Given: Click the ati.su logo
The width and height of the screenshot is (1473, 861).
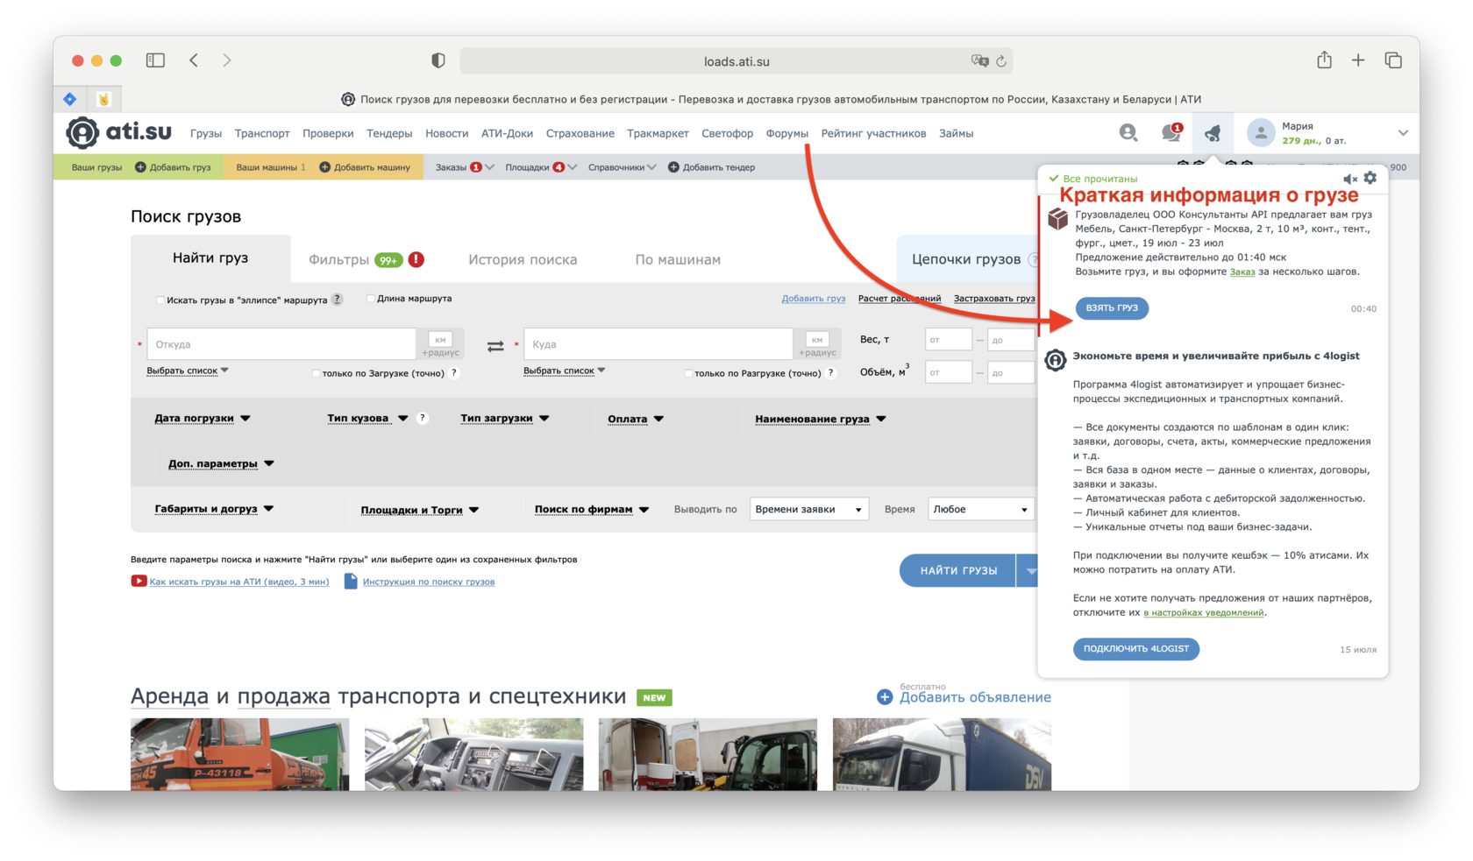Looking at the screenshot, I should click(x=119, y=133).
